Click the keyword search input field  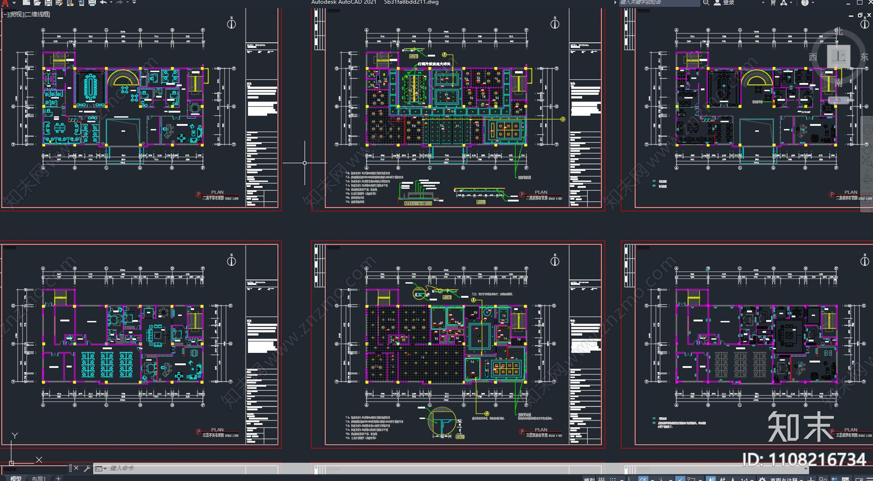tap(659, 3)
